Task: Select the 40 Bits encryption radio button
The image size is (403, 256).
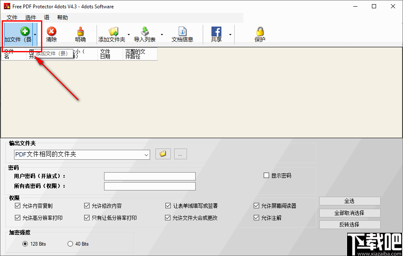Action: pos(70,244)
